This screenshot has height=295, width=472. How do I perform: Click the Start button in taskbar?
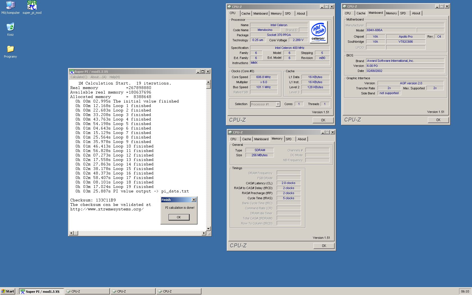pyautogui.click(x=8, y=291)
